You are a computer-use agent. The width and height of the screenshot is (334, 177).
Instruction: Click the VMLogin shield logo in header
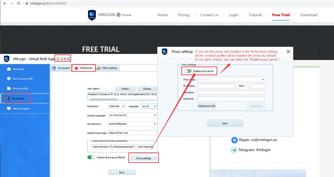click(92, 15)
